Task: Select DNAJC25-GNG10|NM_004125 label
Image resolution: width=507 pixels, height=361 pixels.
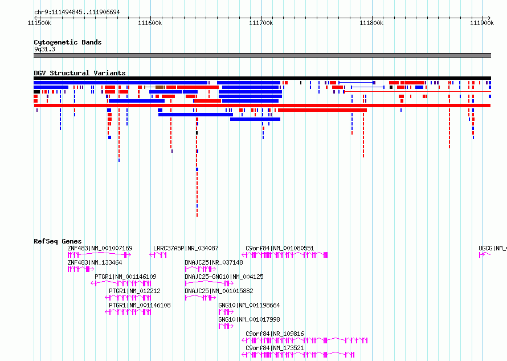Action: (x=224, y=277)
